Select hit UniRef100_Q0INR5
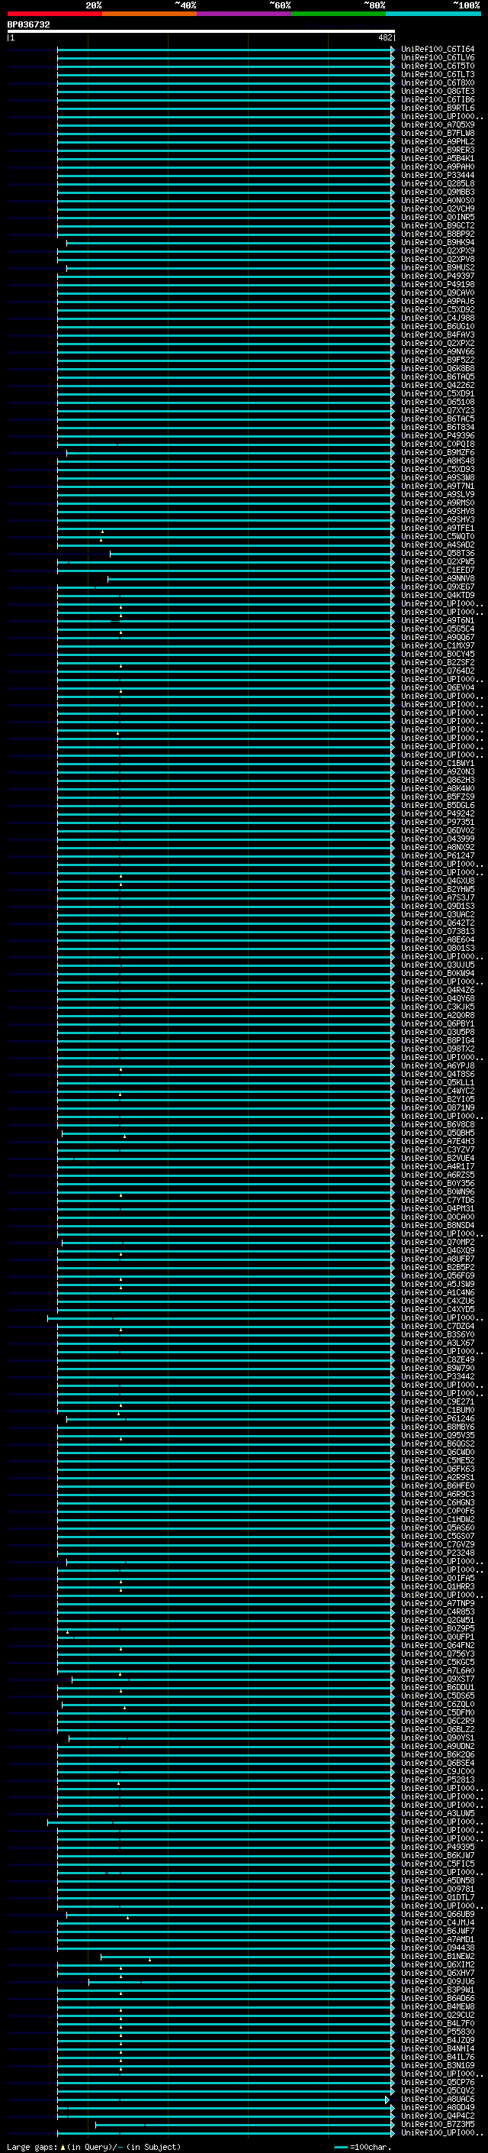The height and width of the screenshot is (2153, 488). (438, 218)
